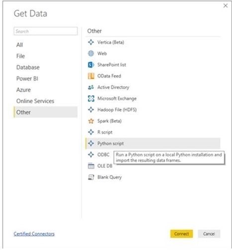
Task: Open the Database category
Action: click(x=46, y=67)
